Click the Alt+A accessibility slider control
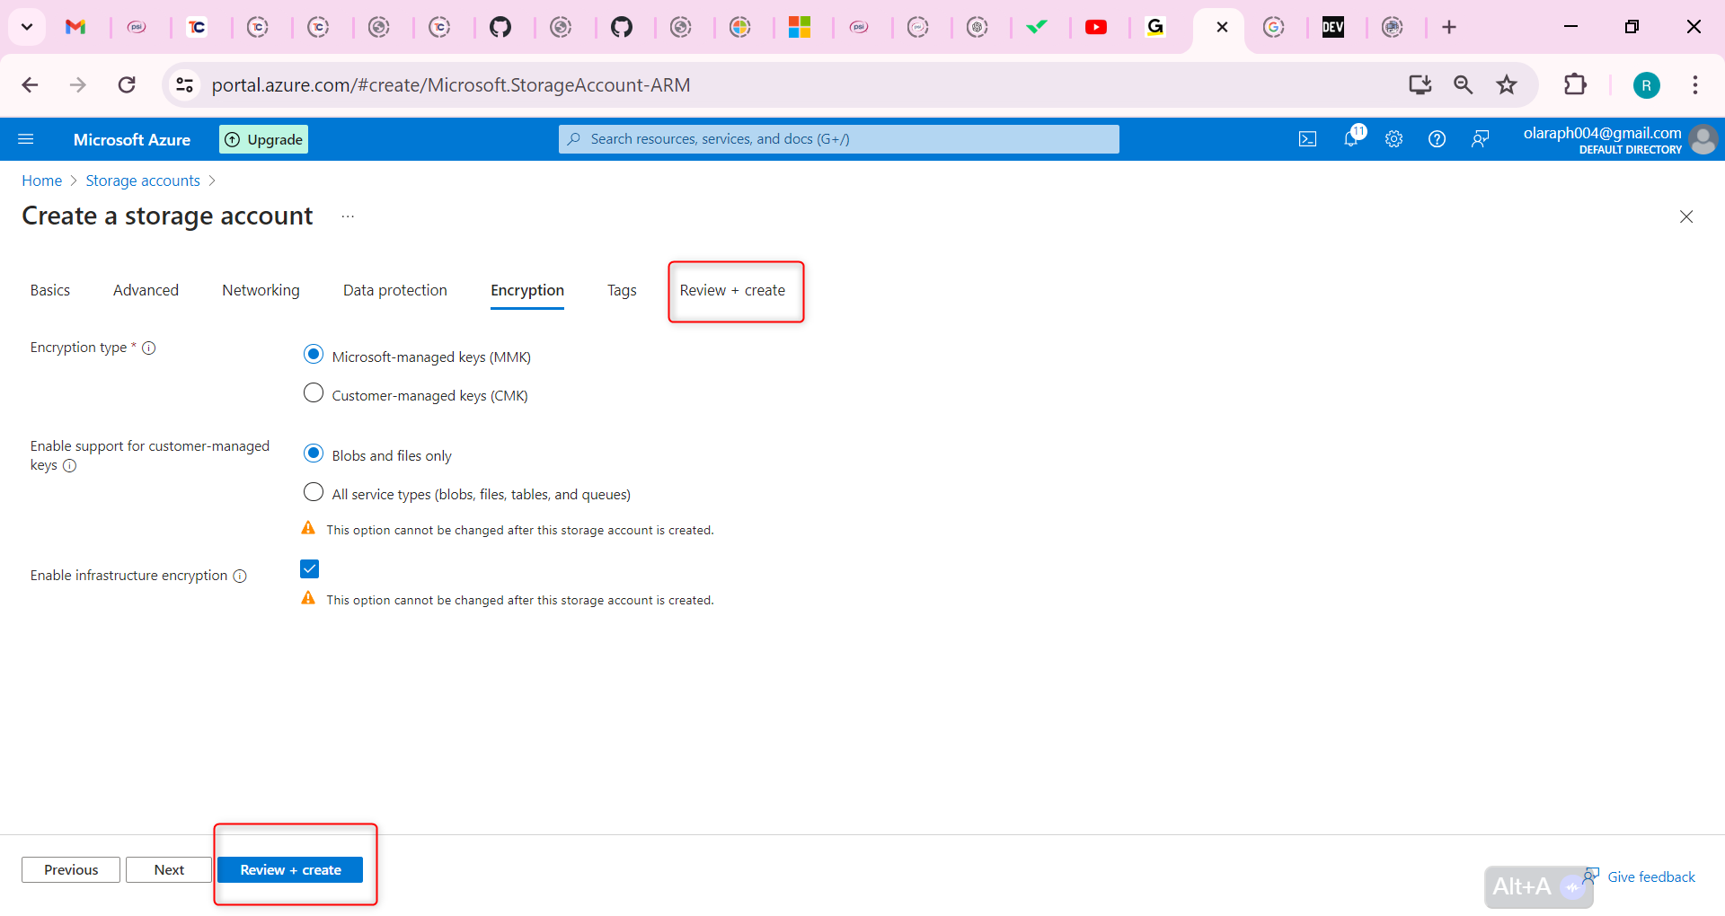 click(1538, 886)
